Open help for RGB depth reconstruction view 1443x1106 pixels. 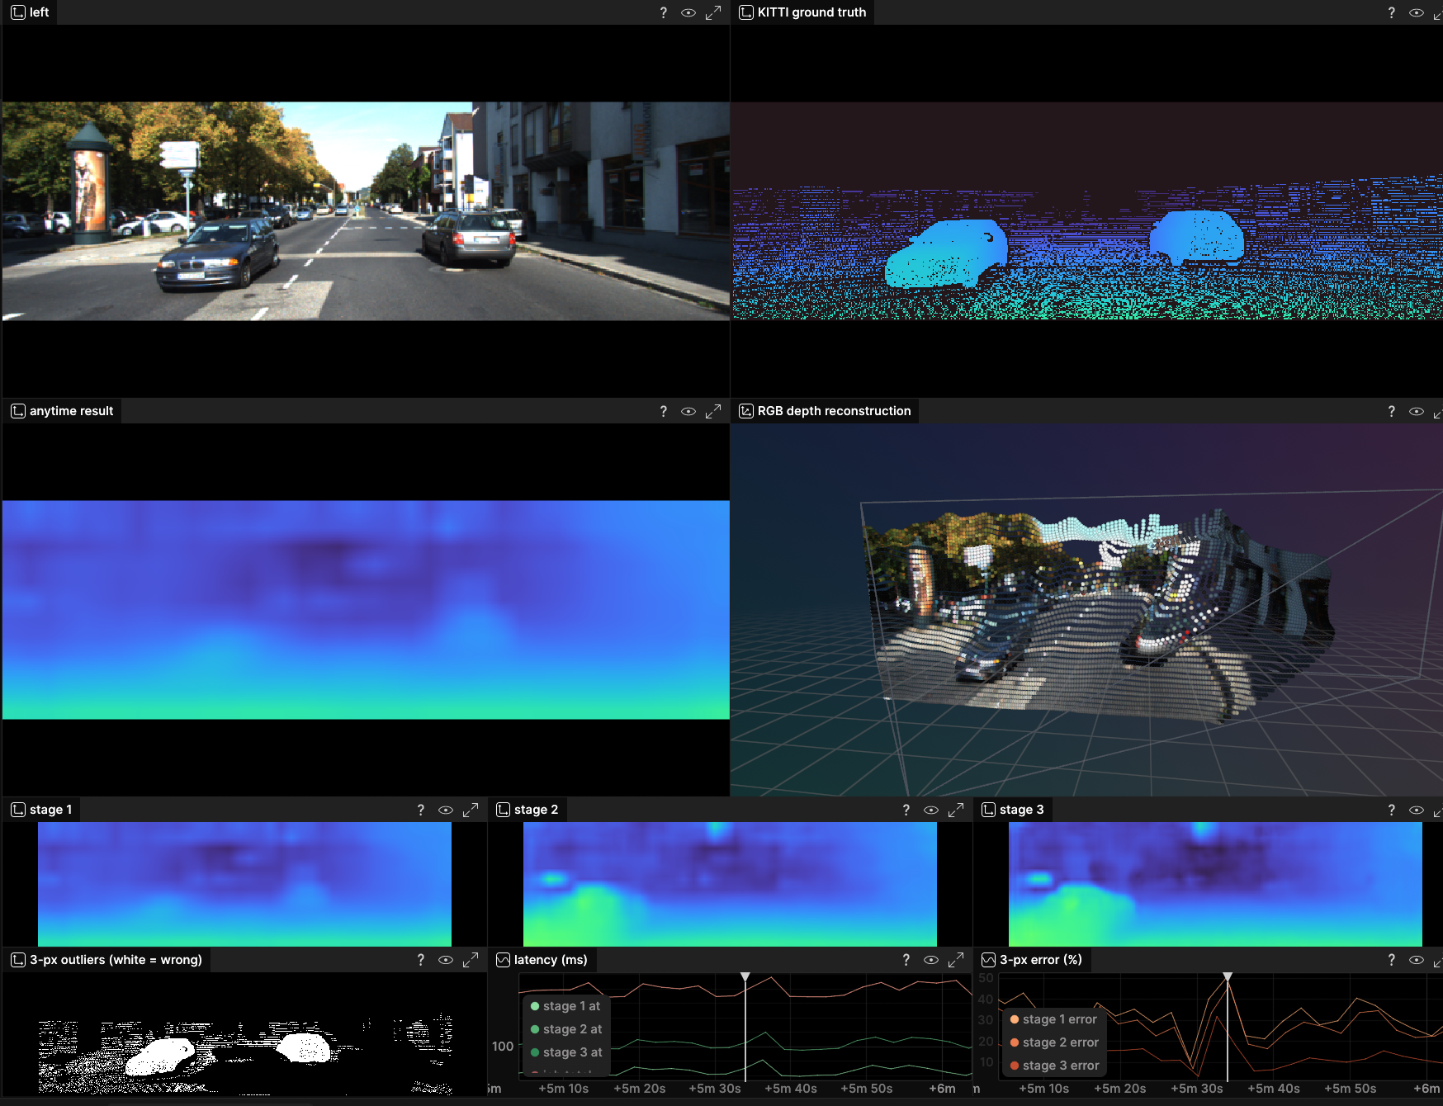1392,411
